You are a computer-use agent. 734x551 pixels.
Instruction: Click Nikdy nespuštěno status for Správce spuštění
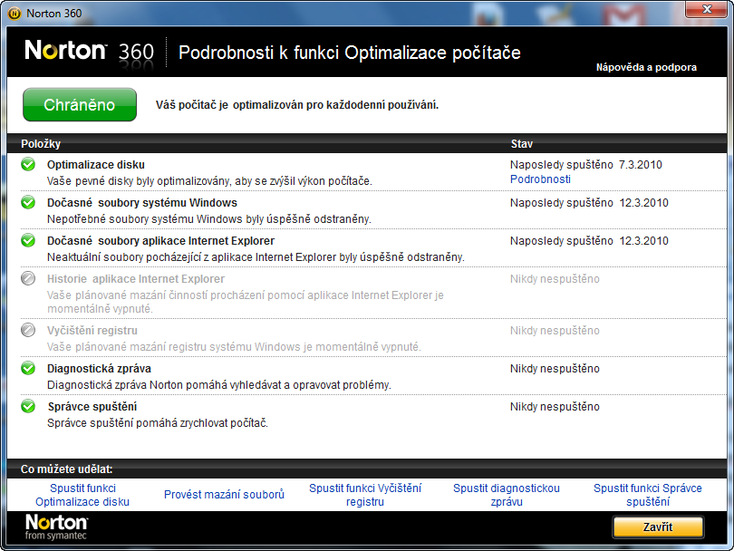(x=555, y=406)
